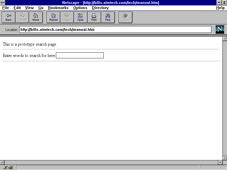Click the search words input field
Screen dimensions: 227x170
[80, 56]
